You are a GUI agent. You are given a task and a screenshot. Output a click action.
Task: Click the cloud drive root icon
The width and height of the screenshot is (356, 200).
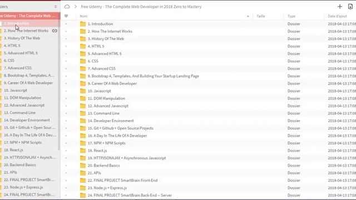tap(67, 7)
